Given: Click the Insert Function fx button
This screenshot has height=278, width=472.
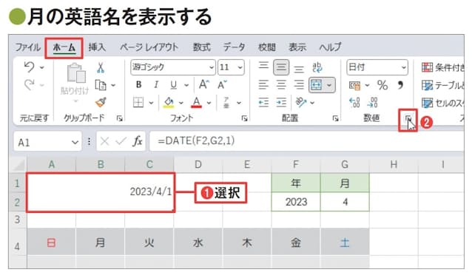Looking at the screenshot, I should [x=138, y=140].
